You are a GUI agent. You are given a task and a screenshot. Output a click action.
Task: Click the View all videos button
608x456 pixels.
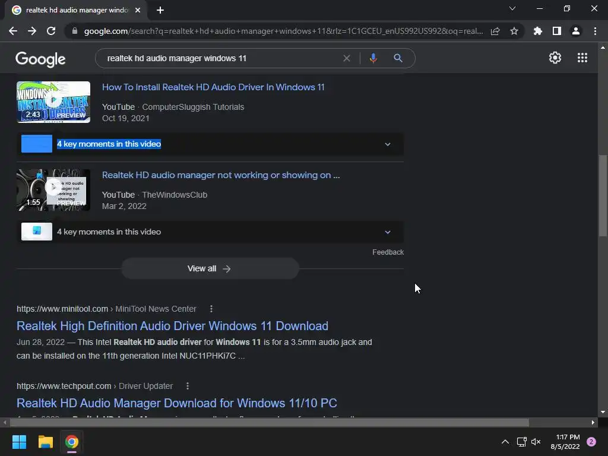(x=210, y=268)
